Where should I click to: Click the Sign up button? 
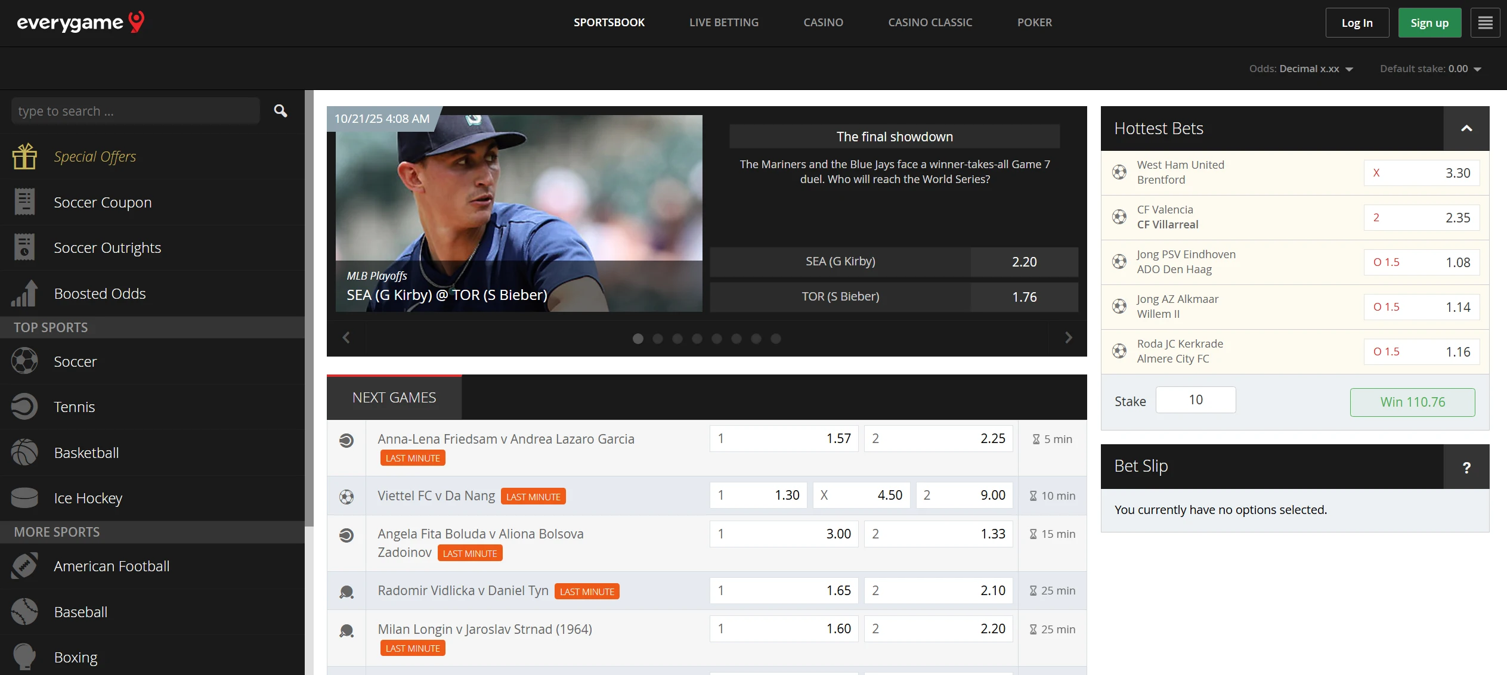[1429, 23]
